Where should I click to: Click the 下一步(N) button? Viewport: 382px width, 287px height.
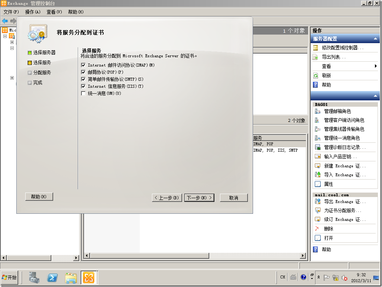(199, 197)
